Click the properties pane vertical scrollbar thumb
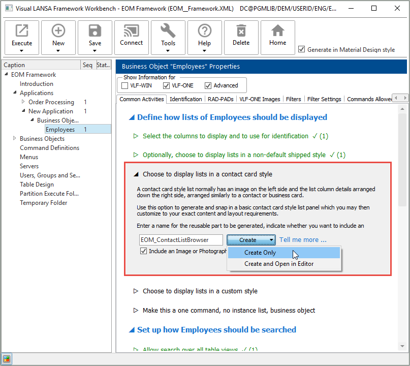 point(402,160)
